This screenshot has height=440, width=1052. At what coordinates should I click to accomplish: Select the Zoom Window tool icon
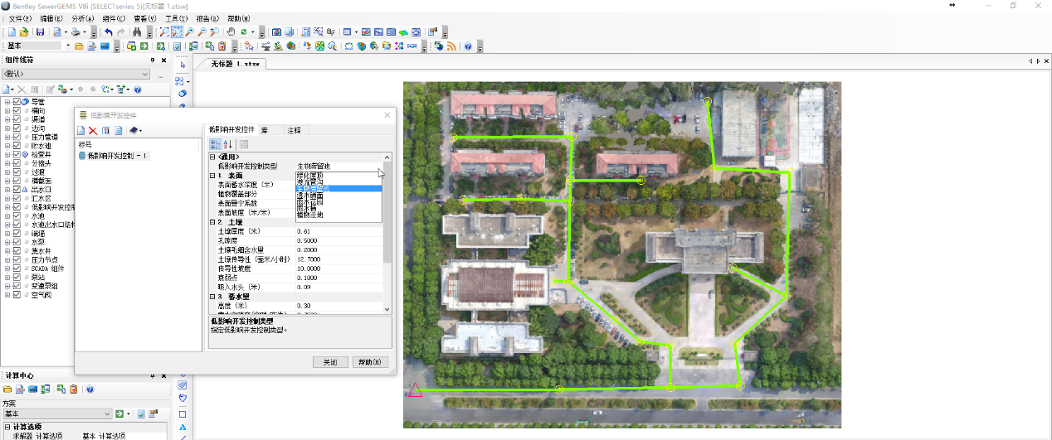coord(177,32)
